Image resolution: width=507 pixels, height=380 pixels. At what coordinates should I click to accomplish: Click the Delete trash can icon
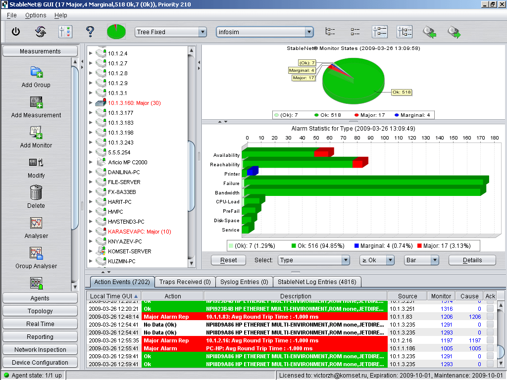coord(36,192)
